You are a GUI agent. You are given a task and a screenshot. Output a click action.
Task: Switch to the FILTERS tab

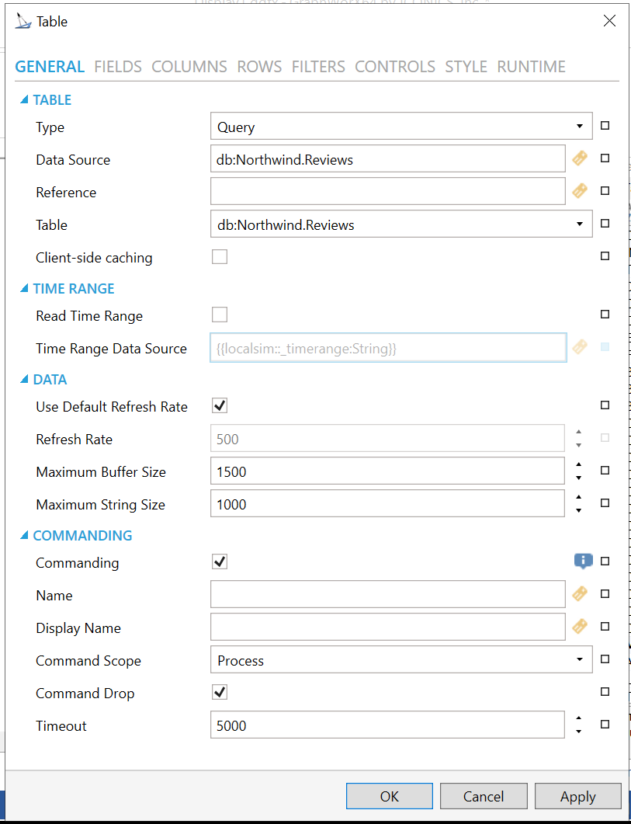318,67
